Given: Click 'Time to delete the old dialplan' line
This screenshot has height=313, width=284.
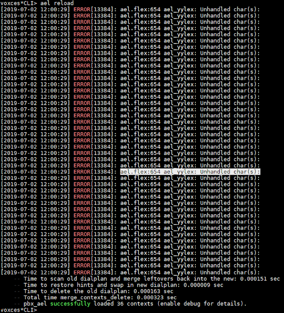Looking at the screenshot, I should [98, 291].
